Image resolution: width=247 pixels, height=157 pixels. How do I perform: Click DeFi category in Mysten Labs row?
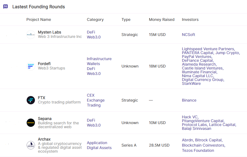pos(91,32)
